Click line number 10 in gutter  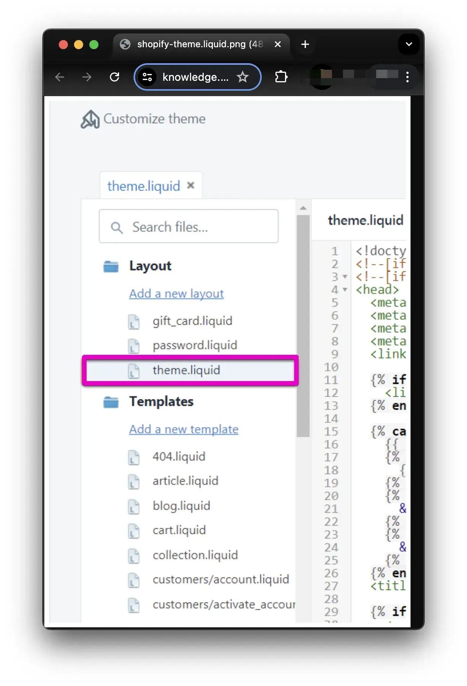tap(331, 367)
